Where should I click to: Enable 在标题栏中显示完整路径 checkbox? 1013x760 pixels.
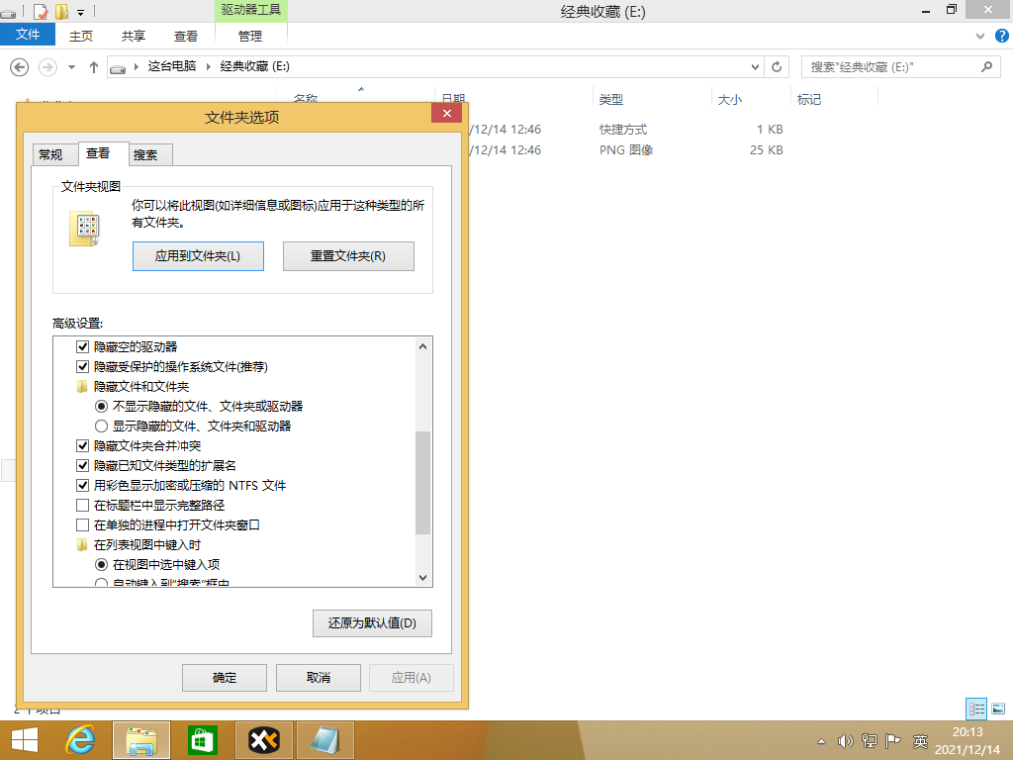pyautogui.click(x=83, y=505)
